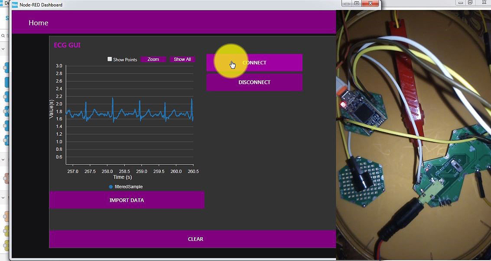The image size is (491, 261).
Task: Collapse the top palette category chevron
Action: (x=3, y=49)
